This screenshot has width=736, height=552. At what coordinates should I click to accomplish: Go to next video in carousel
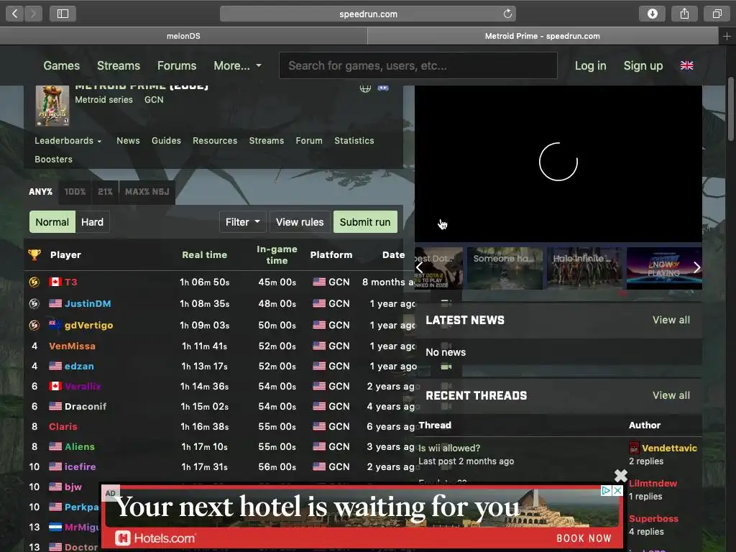click(x=696, y=267)
